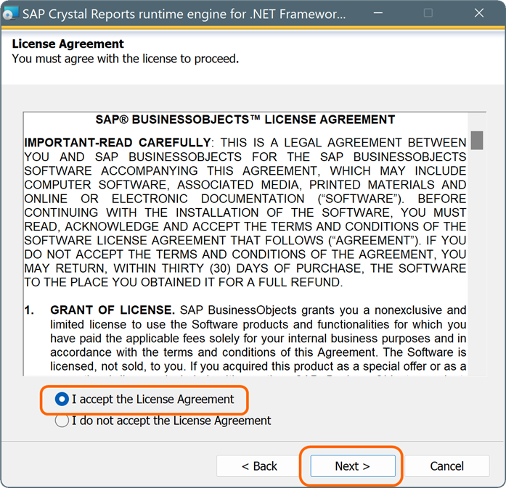Minimize the installer window

pos(378,13)
